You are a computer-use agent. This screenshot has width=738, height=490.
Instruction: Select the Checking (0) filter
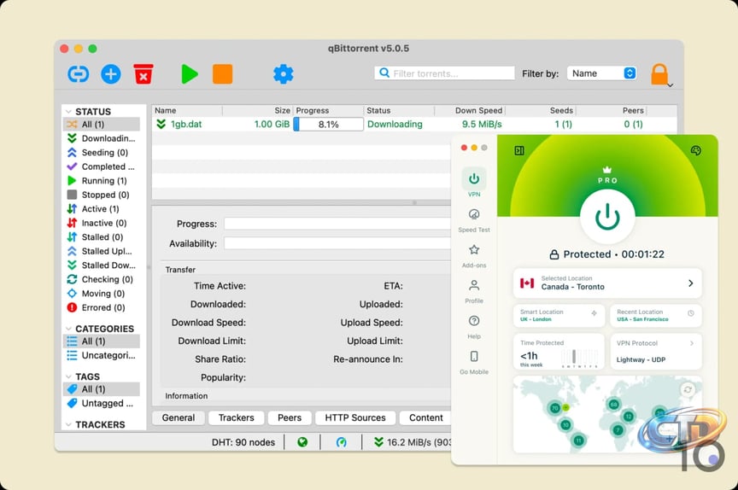[101, 279]
